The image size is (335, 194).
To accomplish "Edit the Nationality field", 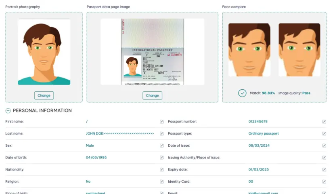I will click(x=162, y=169).
